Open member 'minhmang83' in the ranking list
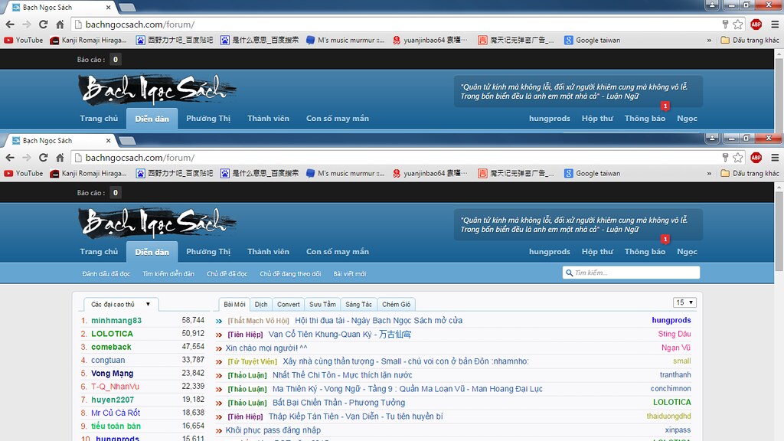The width and height of the screenshot is (784, 441). 116,320
